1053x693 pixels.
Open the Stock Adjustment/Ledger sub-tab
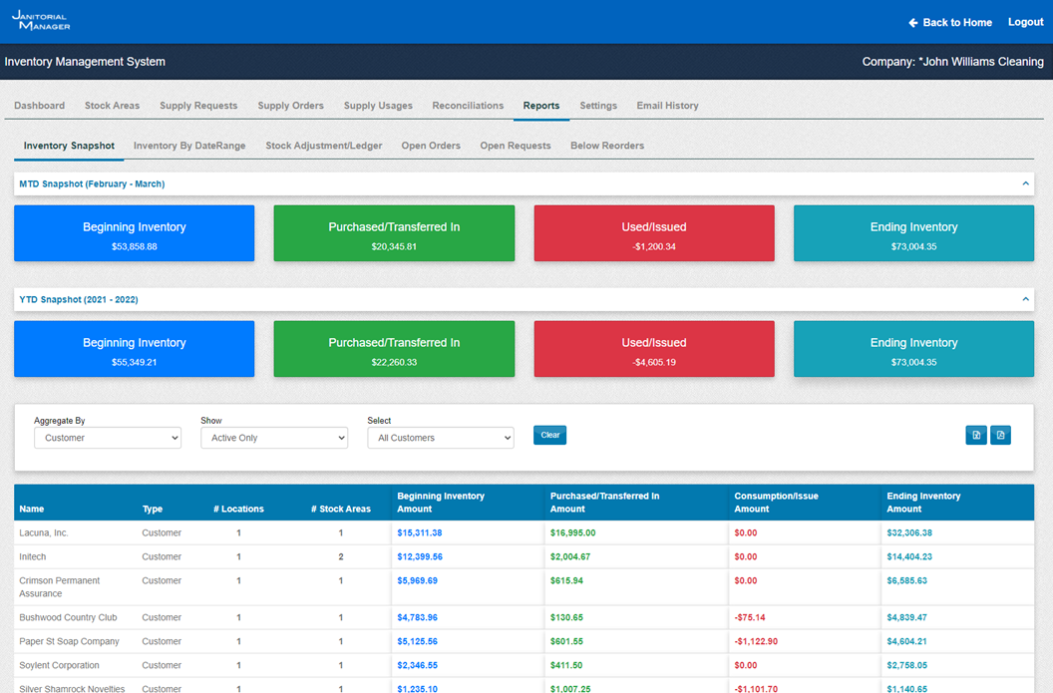tap(324, 146)
